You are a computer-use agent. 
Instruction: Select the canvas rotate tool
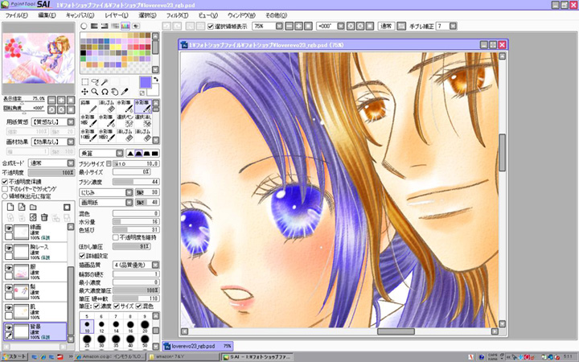(x=105, y=92)
